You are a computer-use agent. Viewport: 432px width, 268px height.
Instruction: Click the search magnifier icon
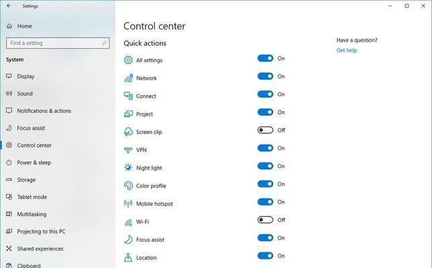pyautogui.click(x=105, y=43)
